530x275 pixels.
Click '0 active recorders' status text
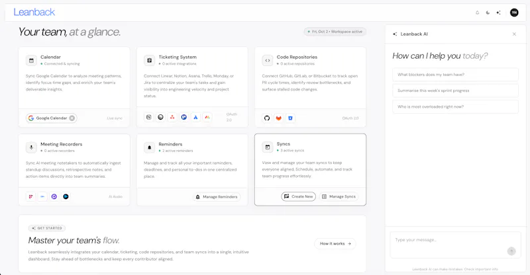pos(59,151)
